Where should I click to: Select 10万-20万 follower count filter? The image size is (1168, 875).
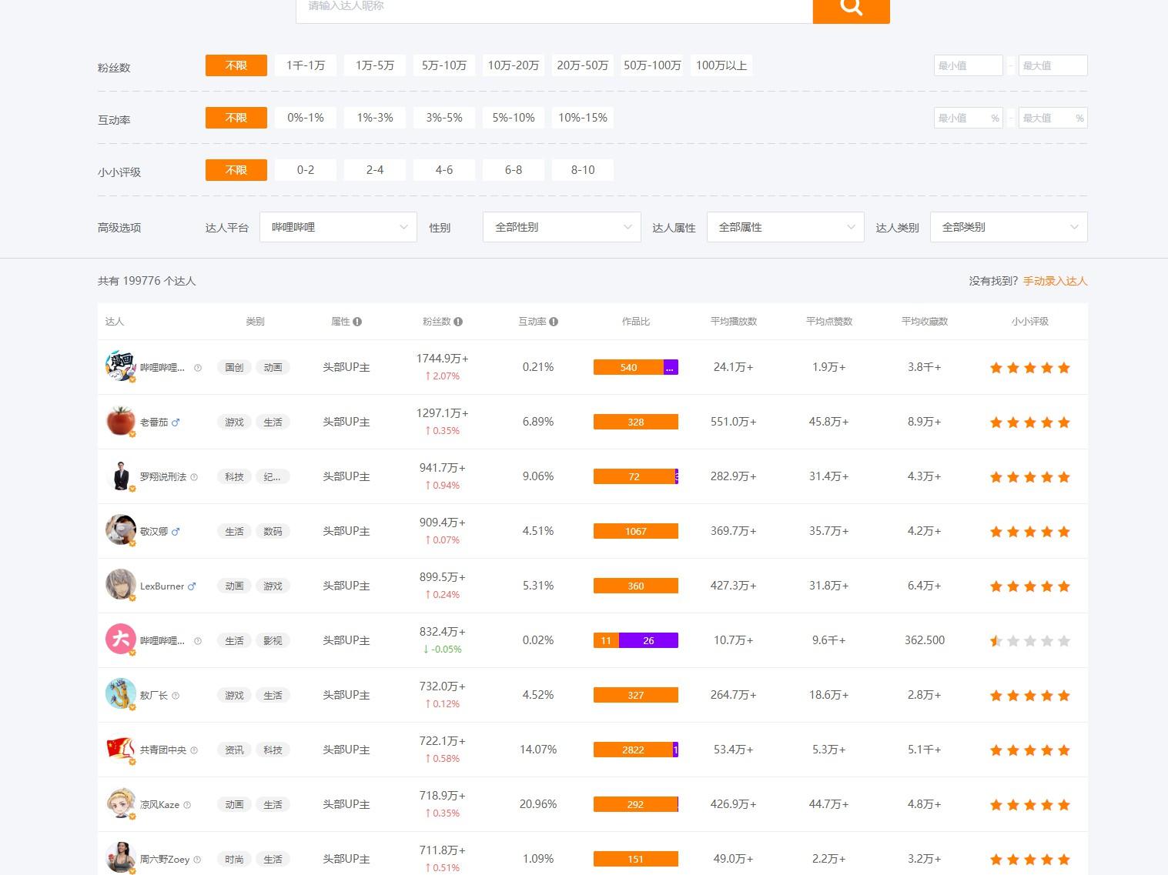point(514,65)
